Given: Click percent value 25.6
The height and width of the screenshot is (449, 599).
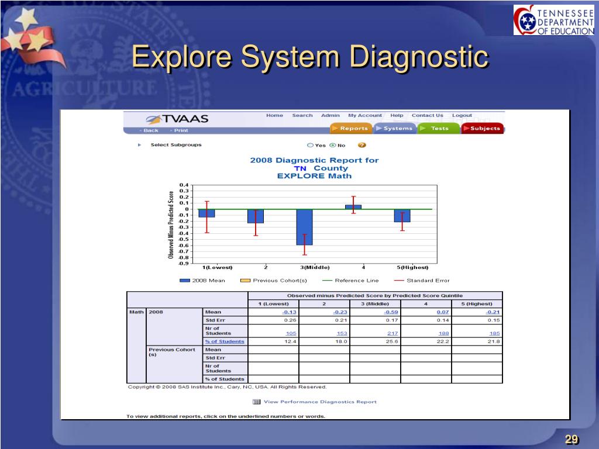Looking at the screenshot, I should click(392, 341).
